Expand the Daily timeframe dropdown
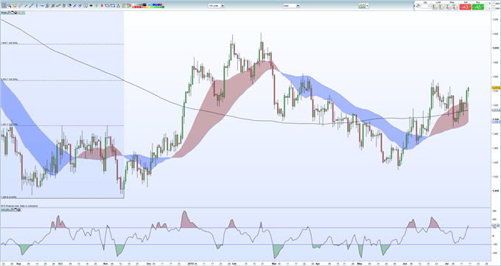 click(298, 5)
